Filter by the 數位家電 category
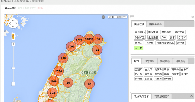The height and width of the screenshot is (102, 195). tap(180, 32)
